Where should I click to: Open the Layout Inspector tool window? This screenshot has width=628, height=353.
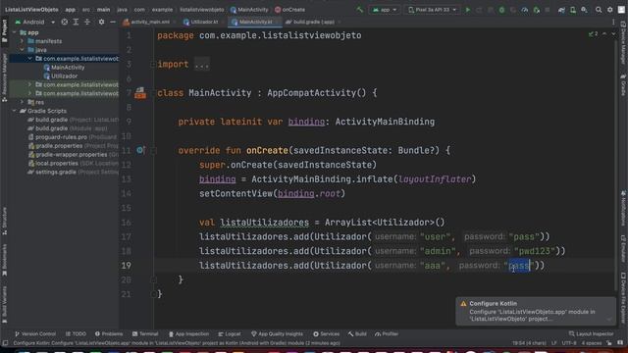[591, 333]
